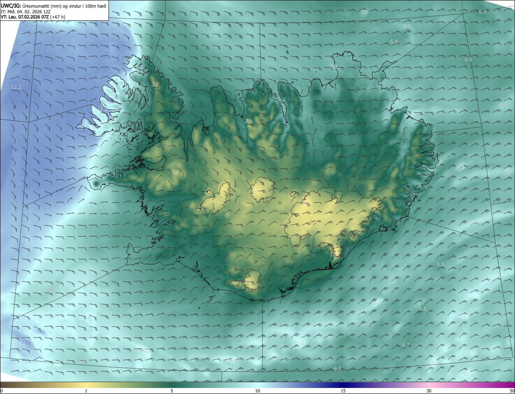The image size is (515, 394).
Task: Click the 5 tick on the colour scale
Action: click(x=172, y=391)
